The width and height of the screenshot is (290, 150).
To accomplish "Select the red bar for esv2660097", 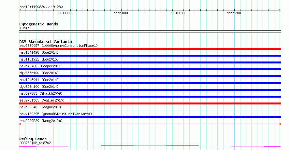I will point(150,49).
